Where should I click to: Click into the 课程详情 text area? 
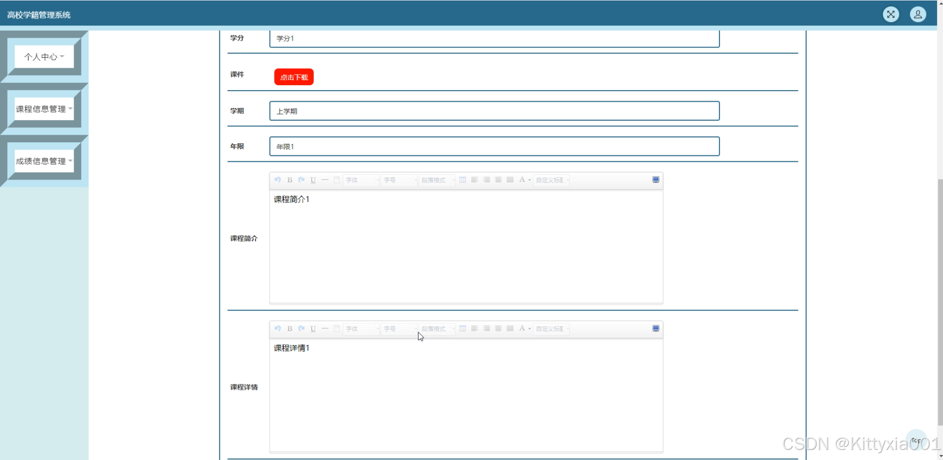pyautogui.click(x=466, y=395)
